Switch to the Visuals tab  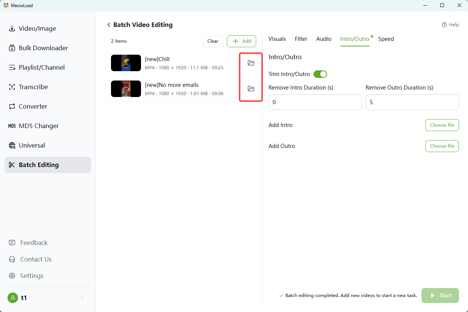[x=277, y=39]
